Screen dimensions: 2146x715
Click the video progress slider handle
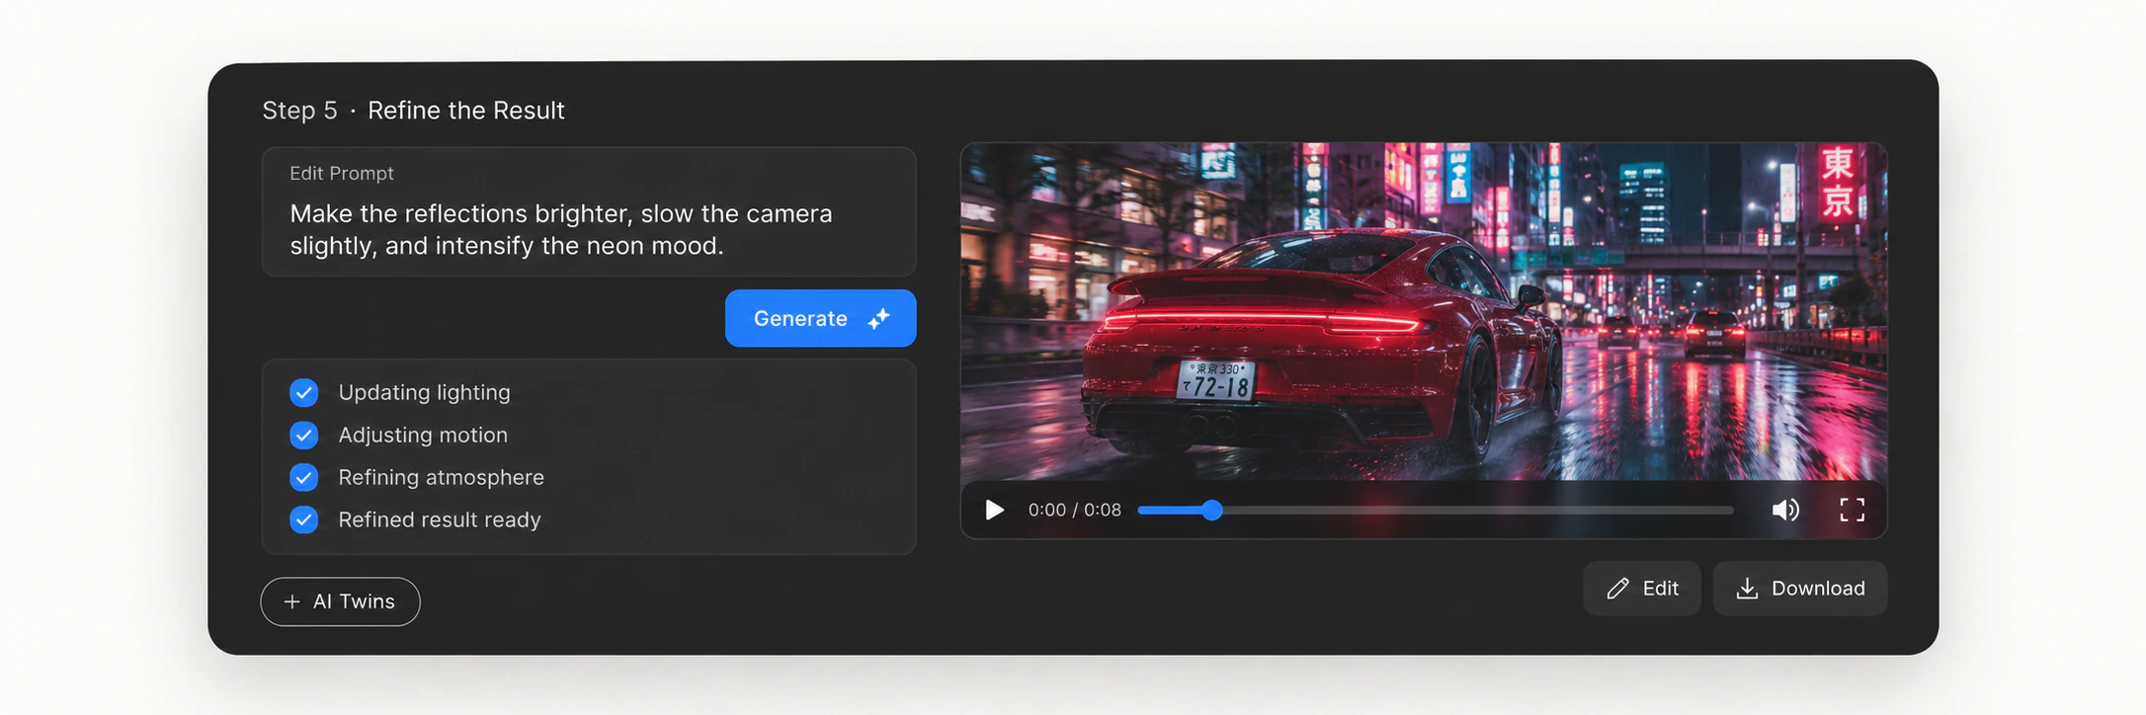click(1212, 510)
